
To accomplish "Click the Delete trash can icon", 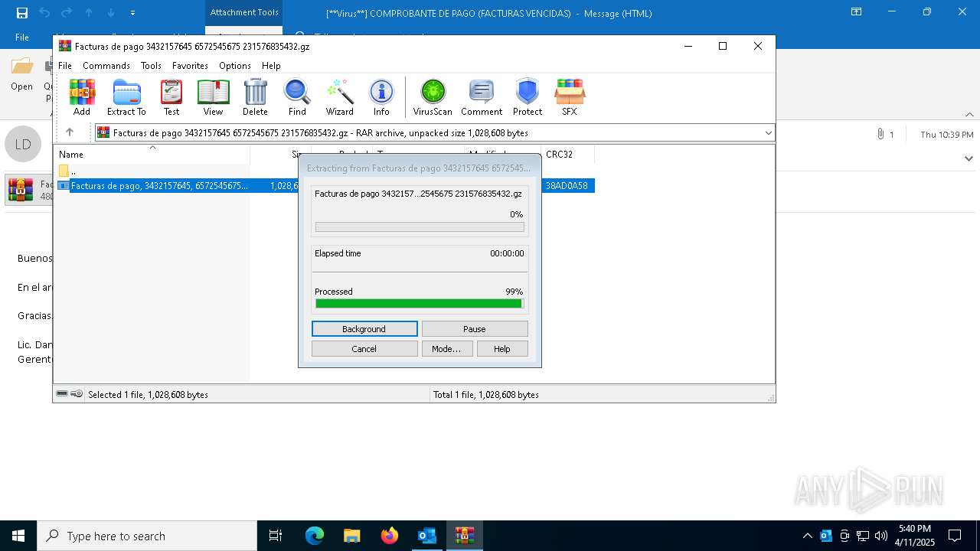I will (x=255, y=97).
